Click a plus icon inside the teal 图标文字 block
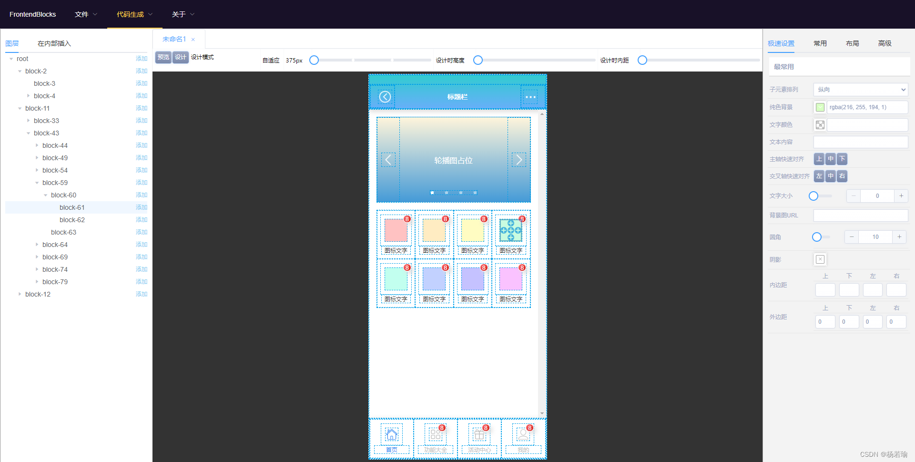 (x=511, y=230)
